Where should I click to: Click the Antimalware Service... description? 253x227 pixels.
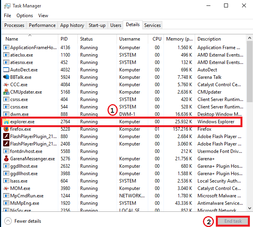point(220,203)
